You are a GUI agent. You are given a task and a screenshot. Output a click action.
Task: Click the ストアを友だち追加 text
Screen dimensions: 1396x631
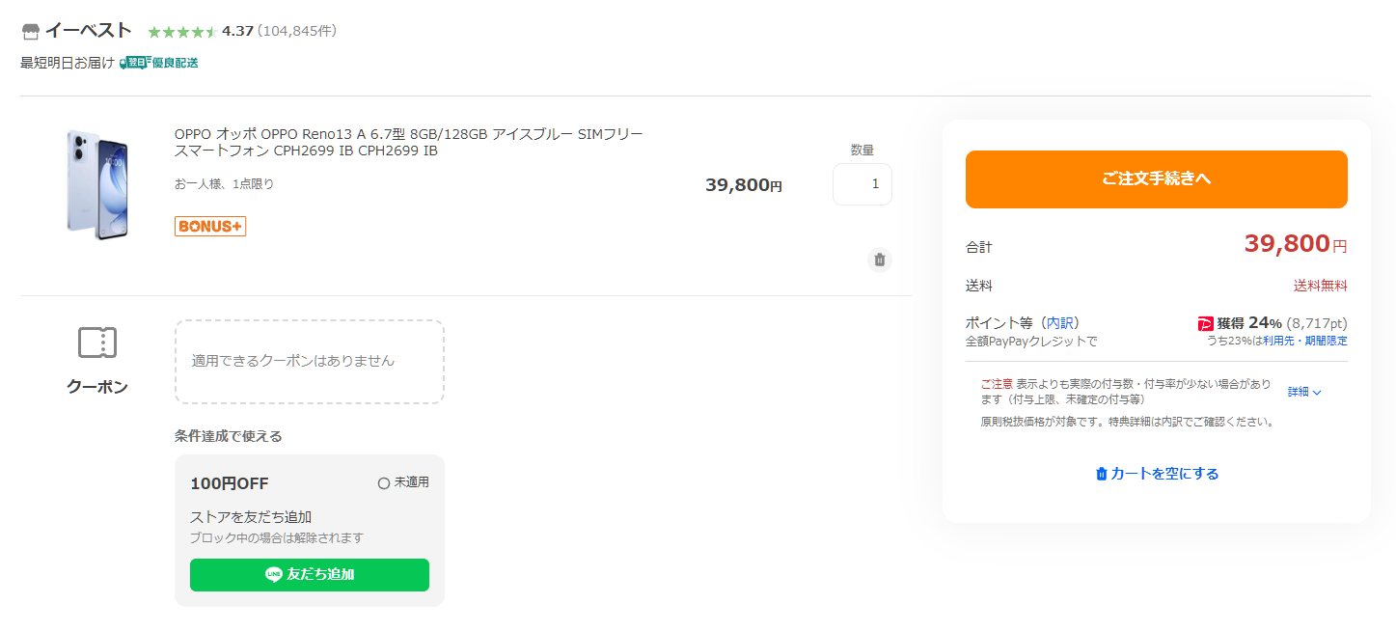[251, 517]
